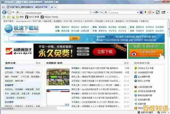Open the Sleipnir Family bookmark
Viewport: 170px width, 114px height.
[49, 17]
